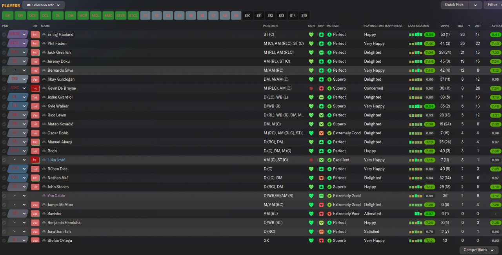Image resolution: width=502 pixels, height=255 pixels.
Task: Click John Stones's Superb morale icon
Action: (x=329, y=187)
